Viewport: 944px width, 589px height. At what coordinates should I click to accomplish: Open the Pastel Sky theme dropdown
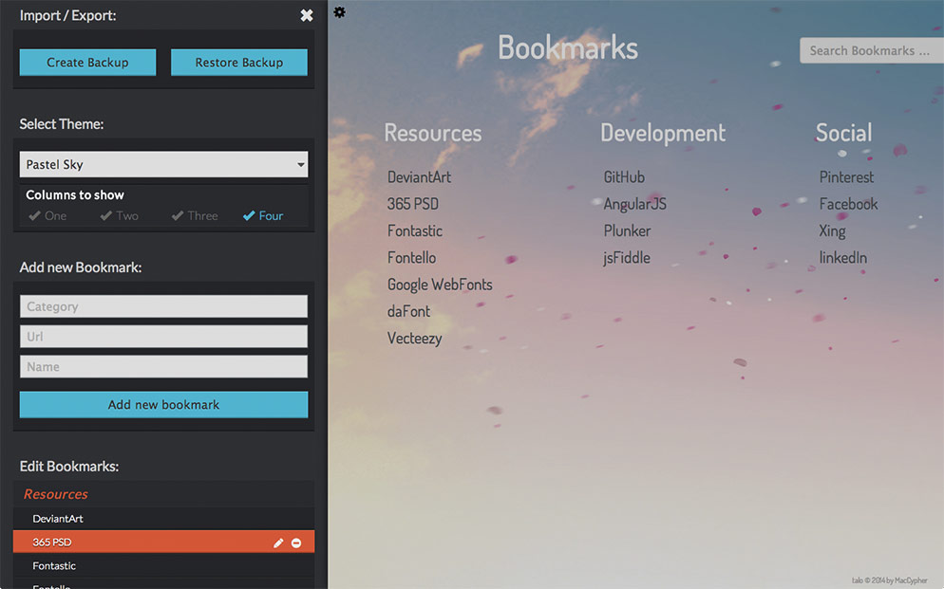point(163,164)
